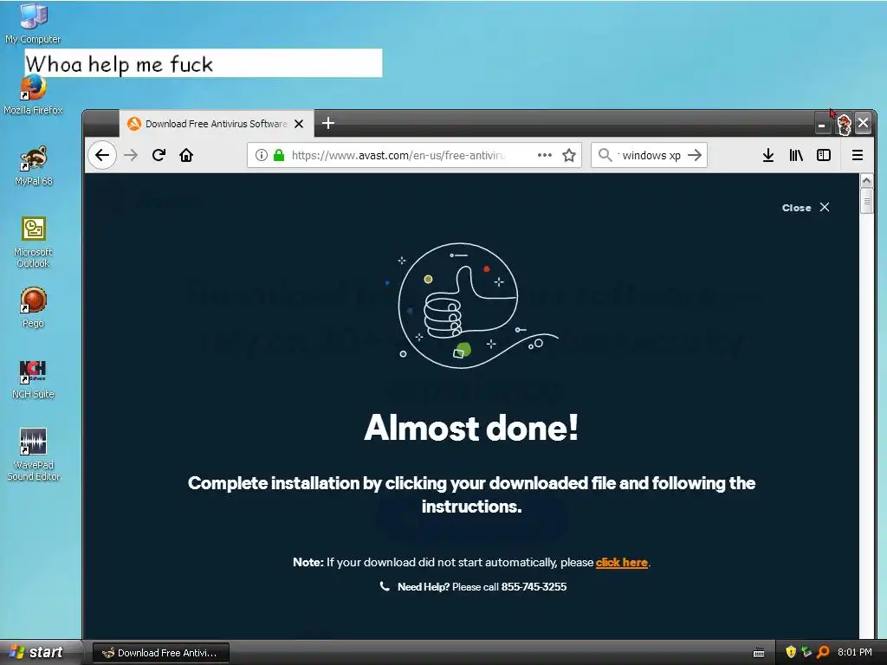This screenshot has width=887, height=665.
Task: Click the maximize button on Firefox window
Action: [x=843, y=123]
